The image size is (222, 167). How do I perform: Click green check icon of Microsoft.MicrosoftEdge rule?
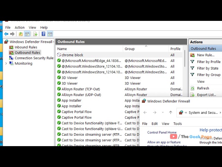(59, 60)
